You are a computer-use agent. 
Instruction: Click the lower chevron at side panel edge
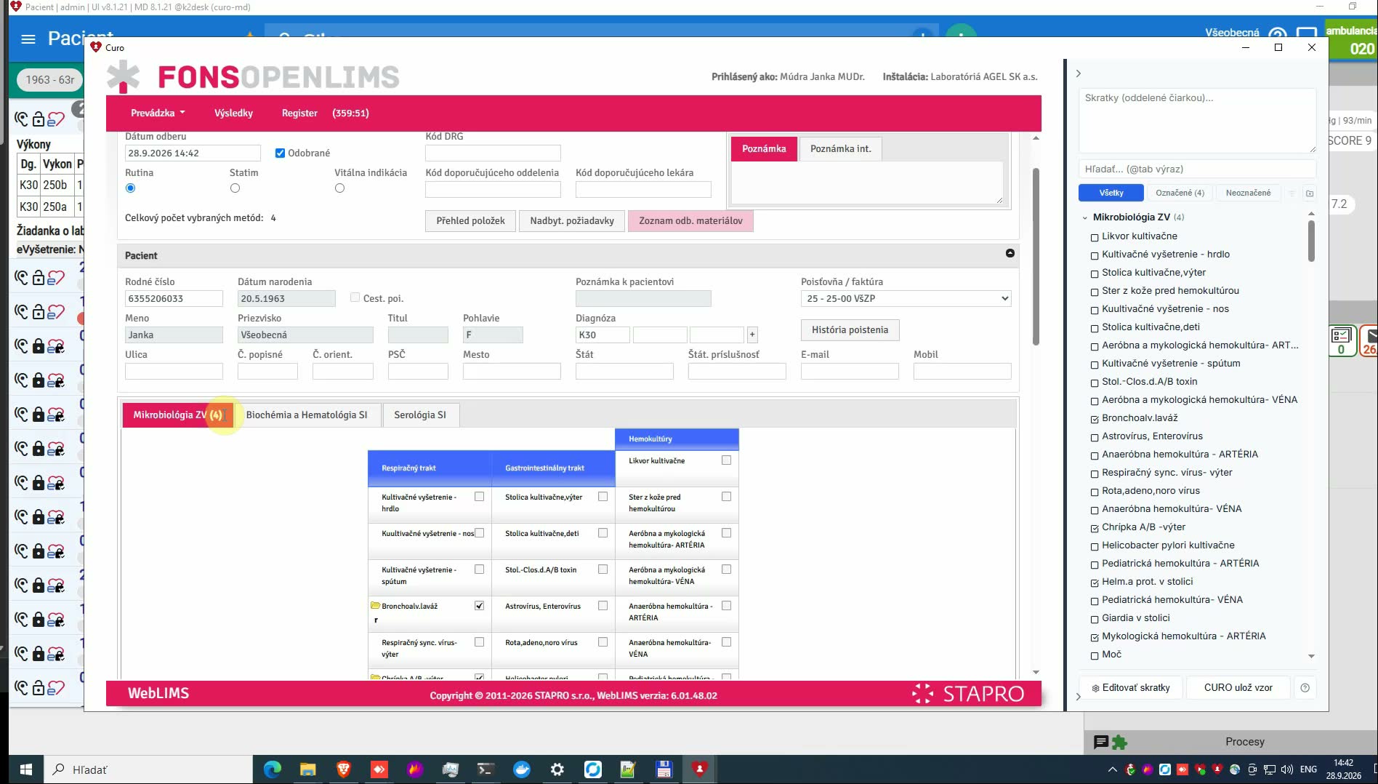[1078, 697]
